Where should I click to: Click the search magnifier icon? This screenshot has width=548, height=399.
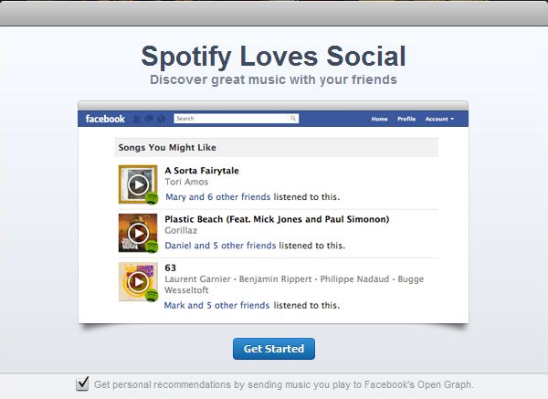click(x=293, y=119)
